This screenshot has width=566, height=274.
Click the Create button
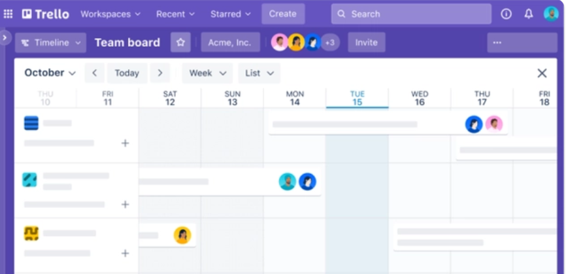(x=282, y=14)
